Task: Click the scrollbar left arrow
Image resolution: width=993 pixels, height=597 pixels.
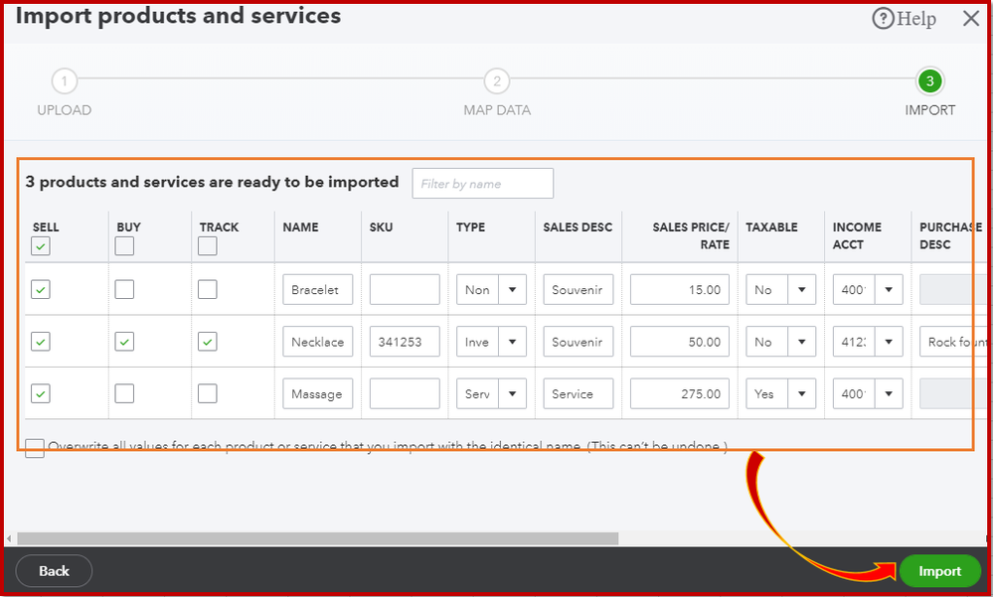Action: [9, 538]
